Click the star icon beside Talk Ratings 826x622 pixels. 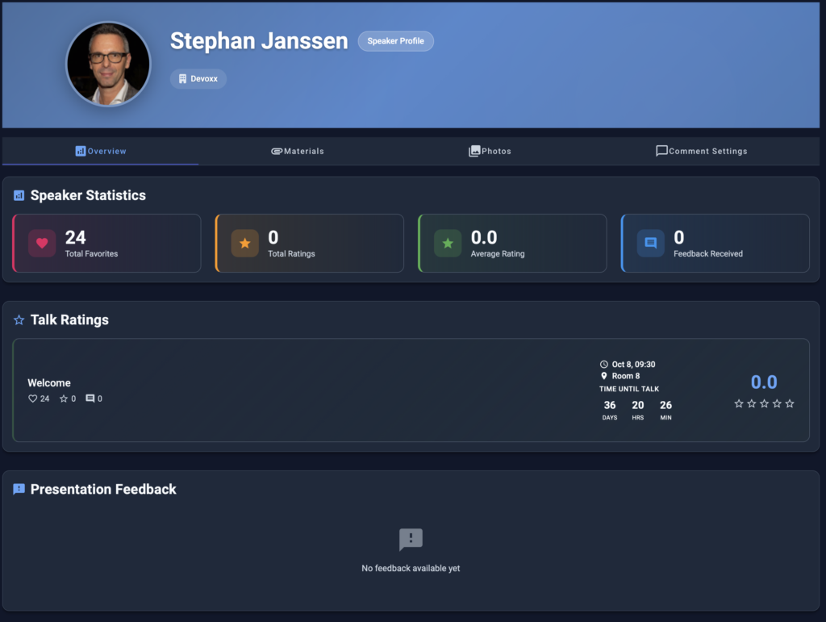19,319
